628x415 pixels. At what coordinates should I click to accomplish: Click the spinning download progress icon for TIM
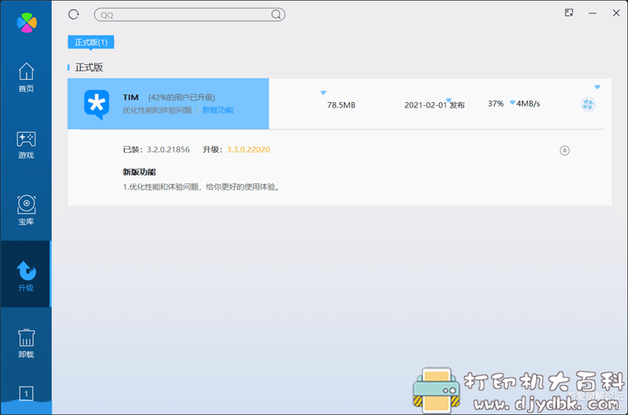[588, 104]
